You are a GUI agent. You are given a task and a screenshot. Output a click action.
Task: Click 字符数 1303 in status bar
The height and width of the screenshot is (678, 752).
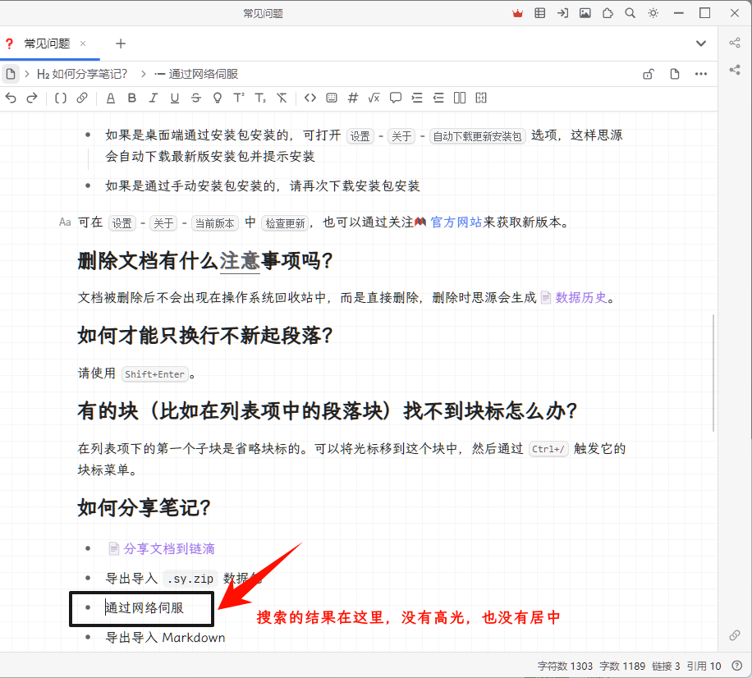click(x=565, y=666)
